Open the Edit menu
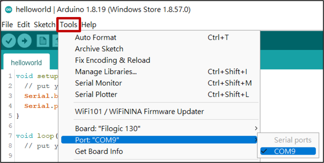 coord(24,25)
